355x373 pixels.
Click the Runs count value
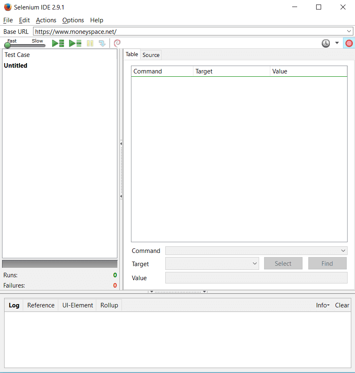pyautogui.click(x=115, y=275)
